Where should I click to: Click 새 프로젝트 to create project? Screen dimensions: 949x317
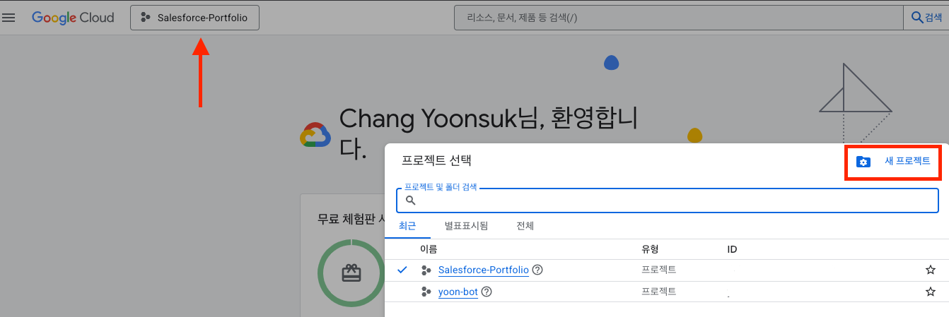click(x=907, y=161)
